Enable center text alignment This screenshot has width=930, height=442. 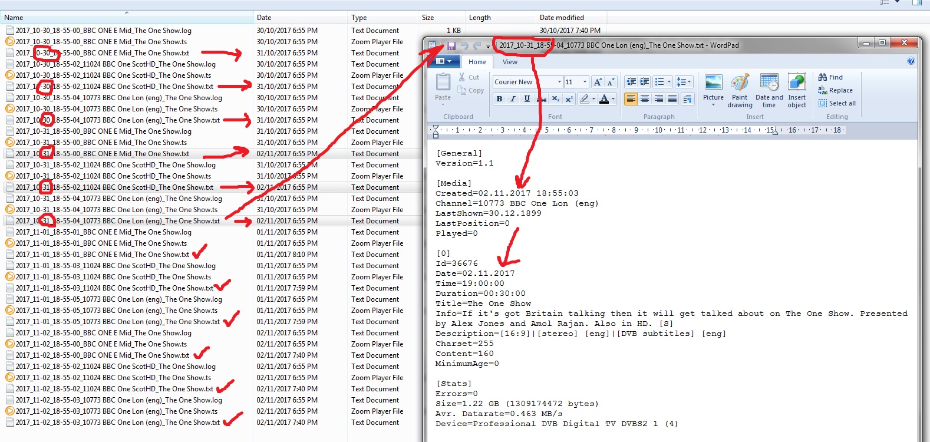click(645, 99)
